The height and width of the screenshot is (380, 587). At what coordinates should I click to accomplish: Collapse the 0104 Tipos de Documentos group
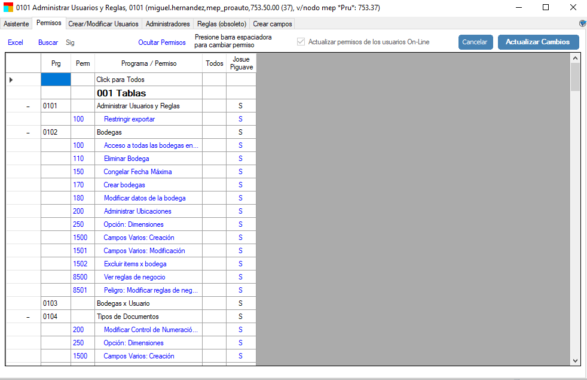pyautogui.click(x=28, y=317)
